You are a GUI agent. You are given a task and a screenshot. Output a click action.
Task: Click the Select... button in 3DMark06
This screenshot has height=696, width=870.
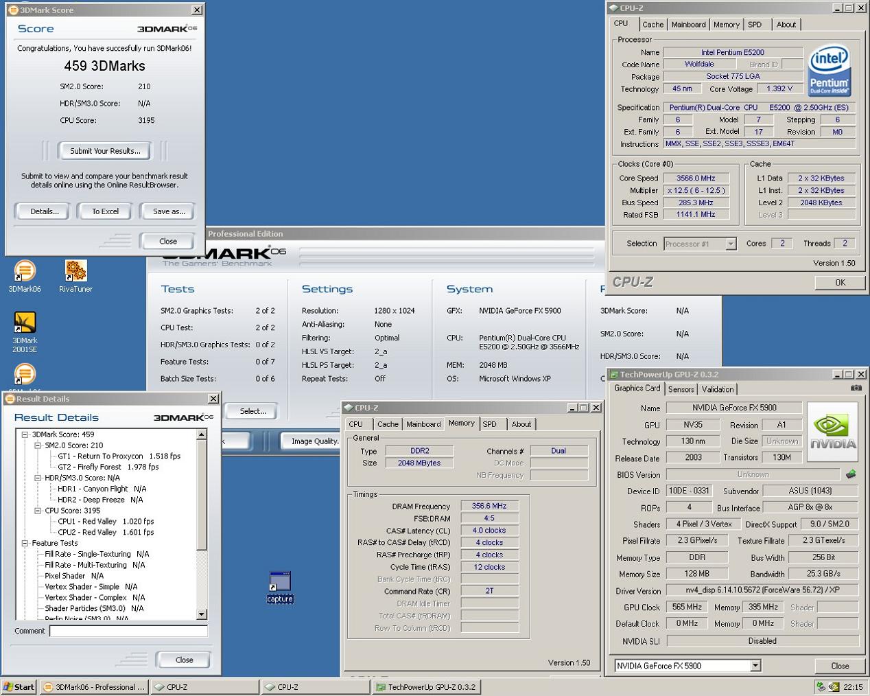(x=252, y=411)
